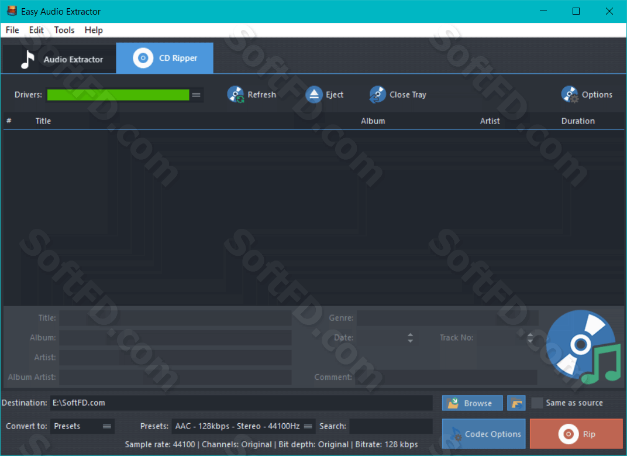Click the Refresh label

pyautogui.click(x=262, y=94)
